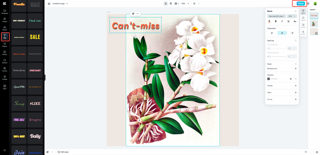Duplicate the selected text via floating toolbar
The width and height of the screenshot is (320, 155).
pos(133,13)
